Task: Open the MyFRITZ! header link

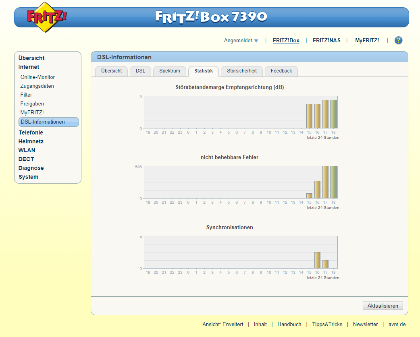Action: coord(367,40)
